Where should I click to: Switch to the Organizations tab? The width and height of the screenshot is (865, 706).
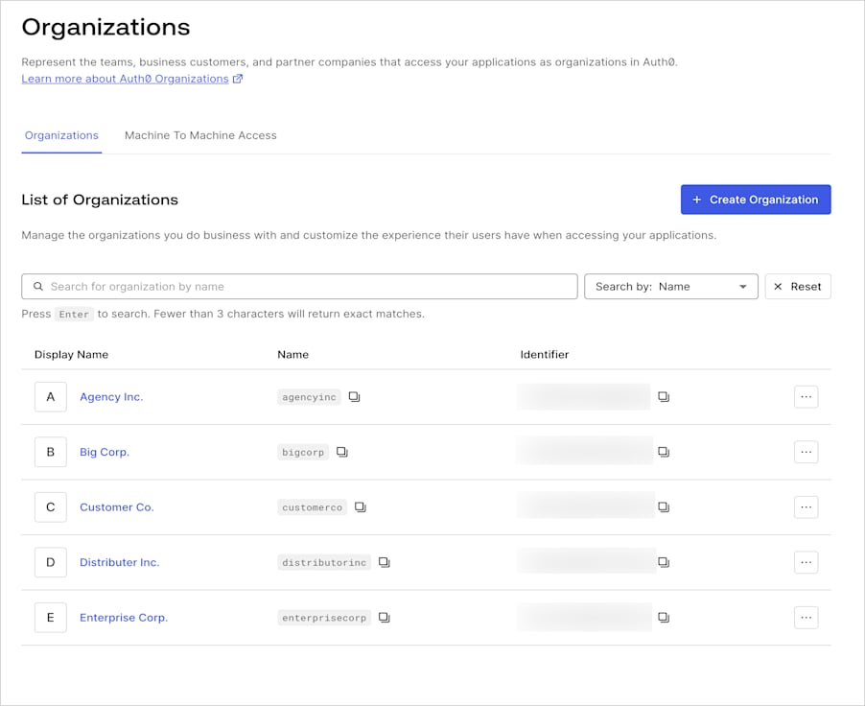click(61, 136)
